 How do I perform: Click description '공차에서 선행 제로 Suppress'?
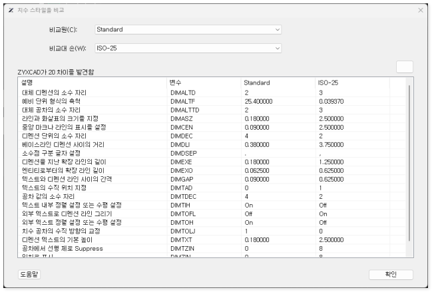63,249
